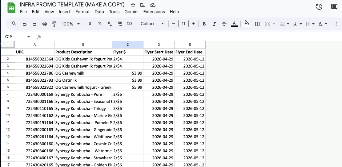Open the Calibri font dropdown
The height and width of the screenshot is (167, 342).
click(152, 24)
